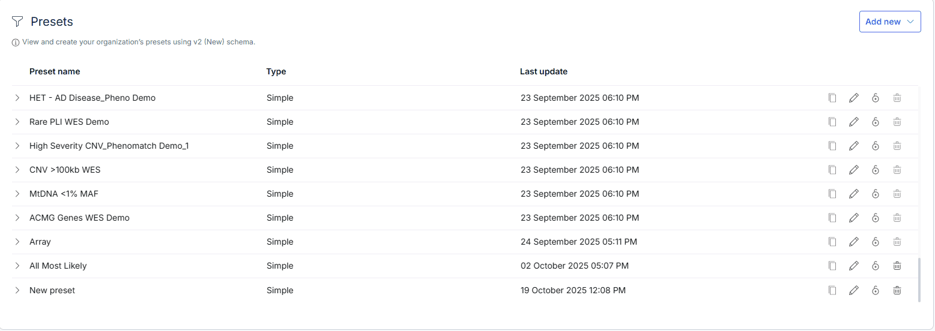Screen dimensions: 935x331
Task: Click the Last update column header
Action: [543, 71]
